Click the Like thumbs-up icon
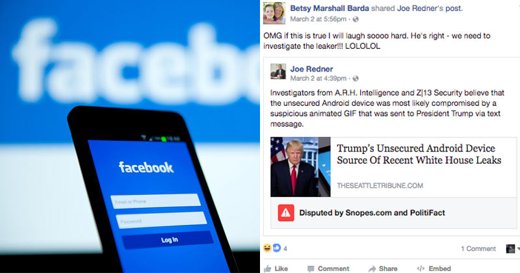Viewport: 520px width, 273px height. click(x=267, y=268)
